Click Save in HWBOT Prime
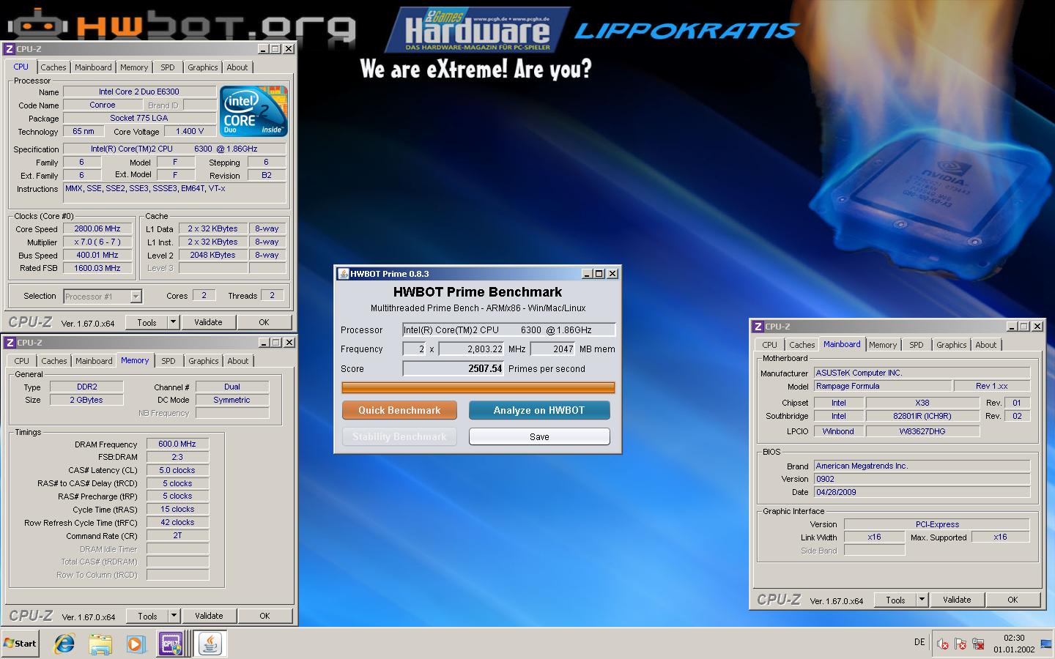The width and height of the screenshot is (1055, 659). [x=539, y=436]
